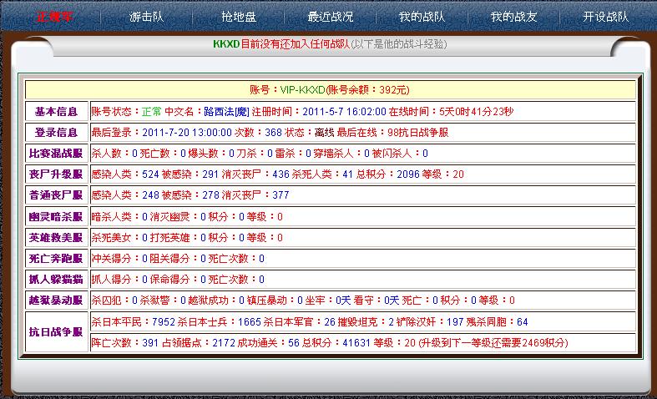Viewport: 657px width, 399px height.
Task: View the 最近战况 tab
Action: (x=331, y=17)
